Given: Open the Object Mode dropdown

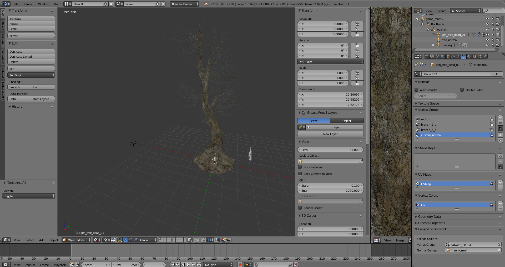Looking at the screenshot, I should (77, 240).
